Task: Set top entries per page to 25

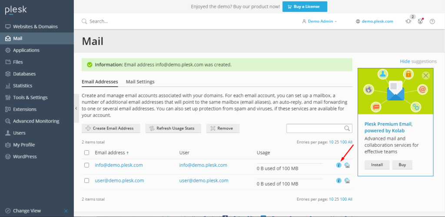Action: (x=337, y=142)
